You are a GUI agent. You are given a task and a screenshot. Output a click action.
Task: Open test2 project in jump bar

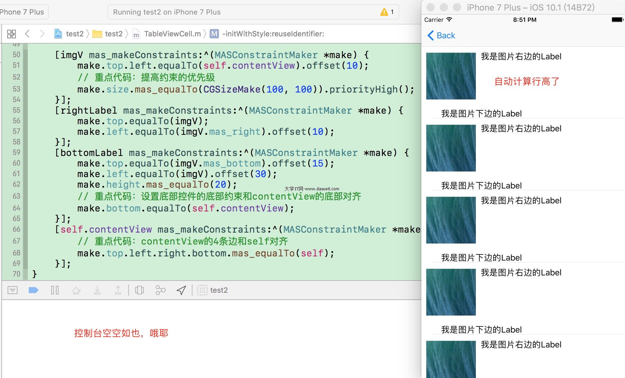[69, 34]
